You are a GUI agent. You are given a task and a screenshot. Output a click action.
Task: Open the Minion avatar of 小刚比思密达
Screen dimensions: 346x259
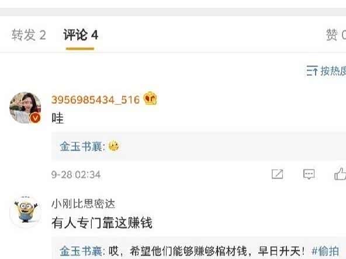point(25,211)
